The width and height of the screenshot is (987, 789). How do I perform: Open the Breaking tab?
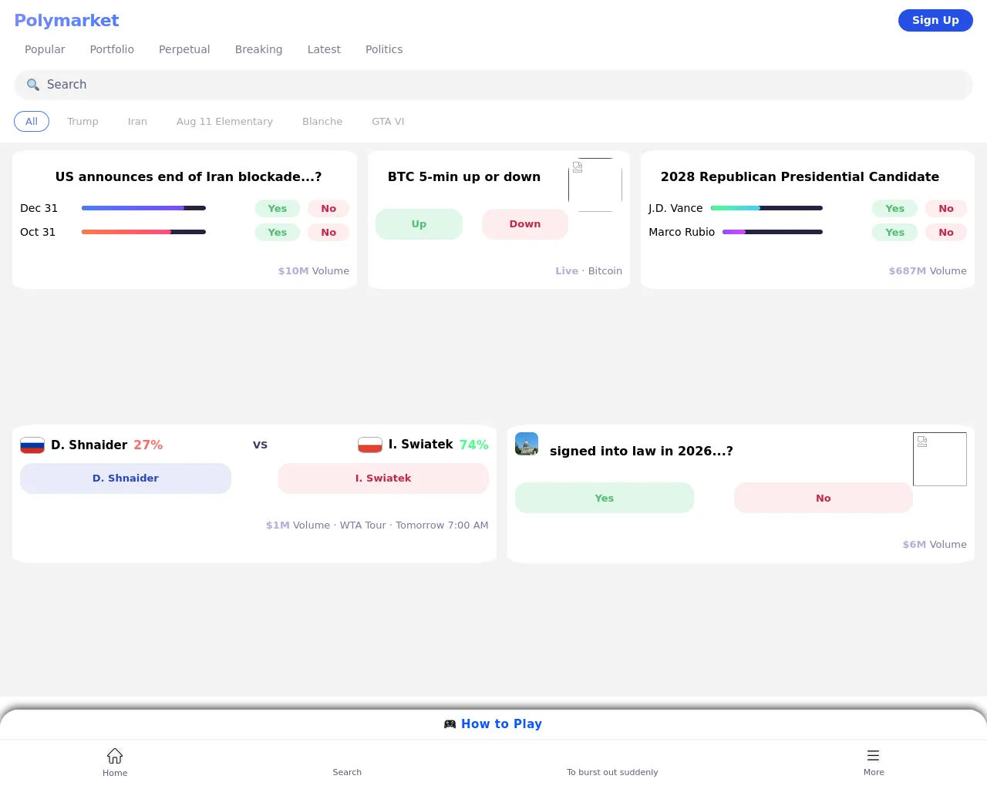click(x=258, y=49)
